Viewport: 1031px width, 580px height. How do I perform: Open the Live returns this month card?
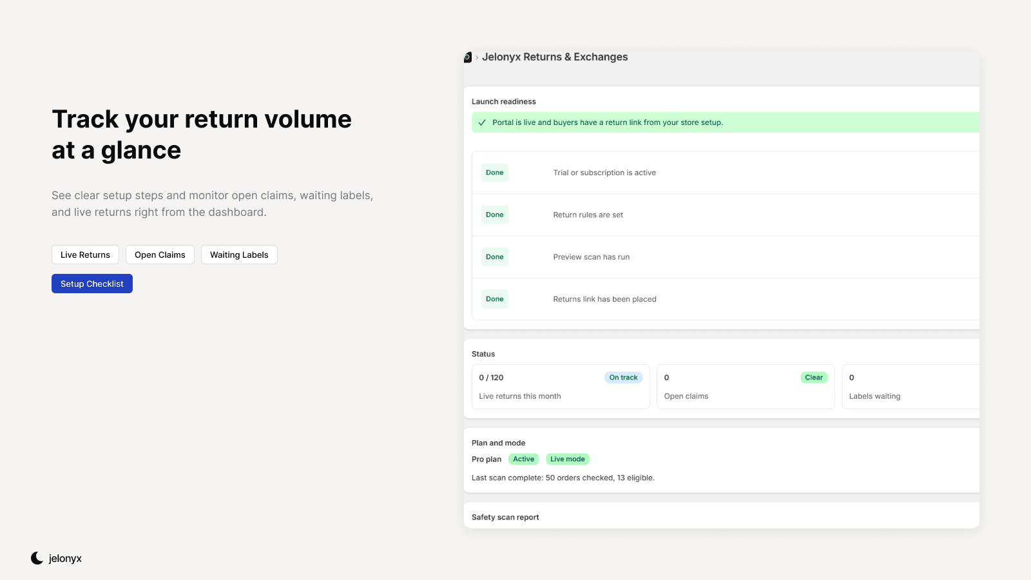(x=561, y=387)
